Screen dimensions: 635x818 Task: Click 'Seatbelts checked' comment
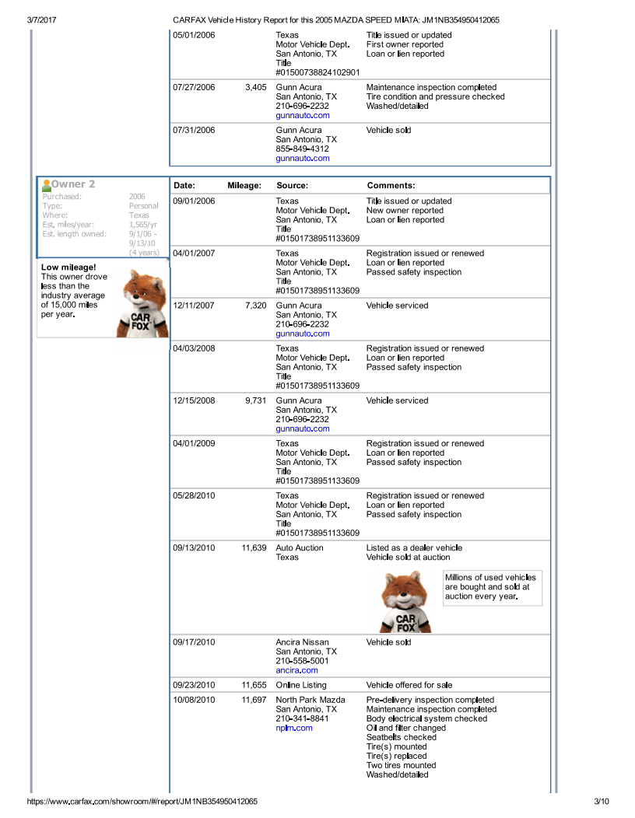(x=401, y=736)
